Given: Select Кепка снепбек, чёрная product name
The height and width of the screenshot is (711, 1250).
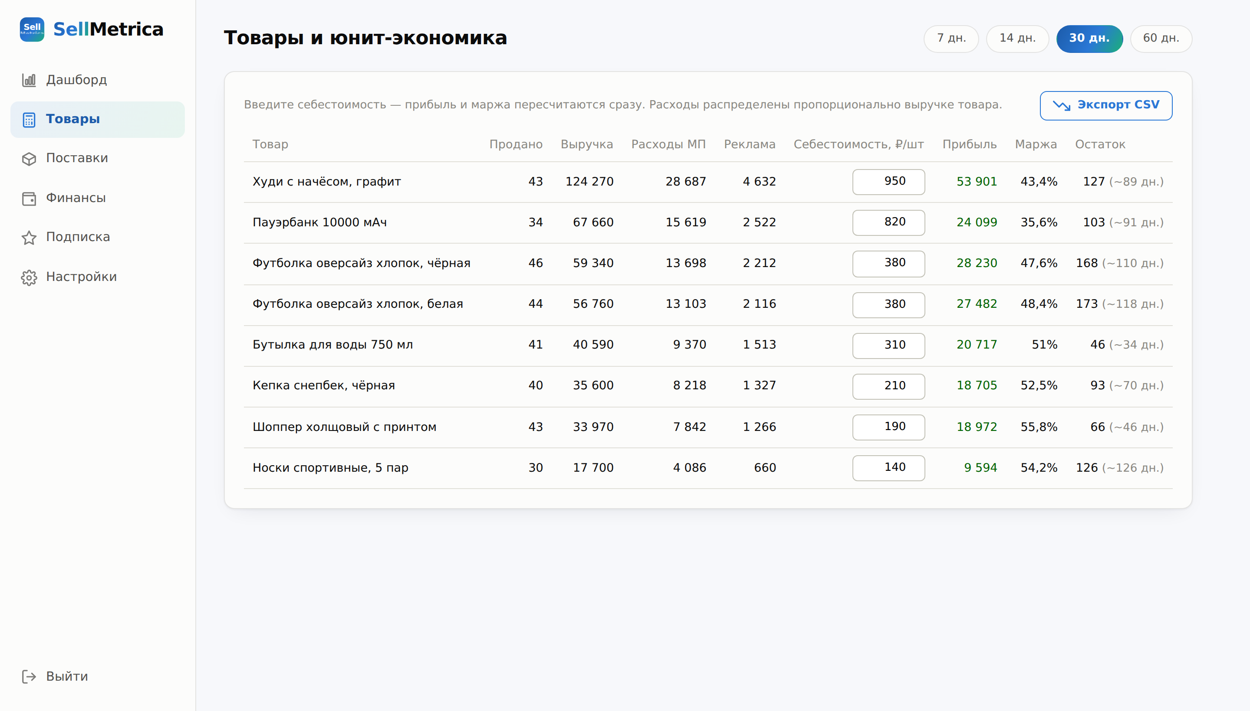Looking at the screenshot, I should (x=324, y=386).
